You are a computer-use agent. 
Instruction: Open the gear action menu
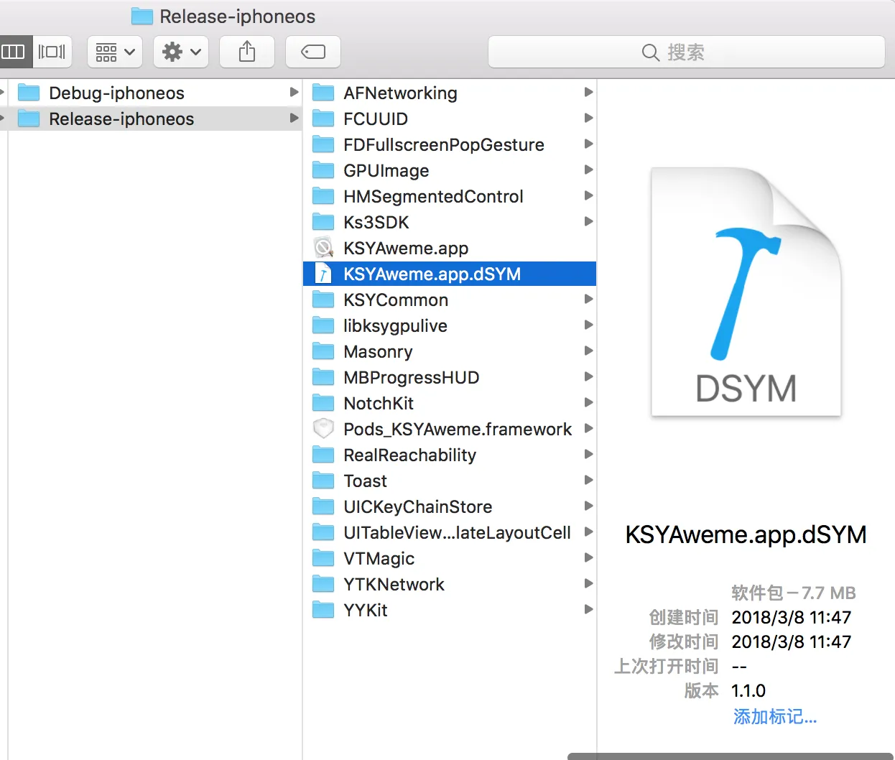coord(181,52)
